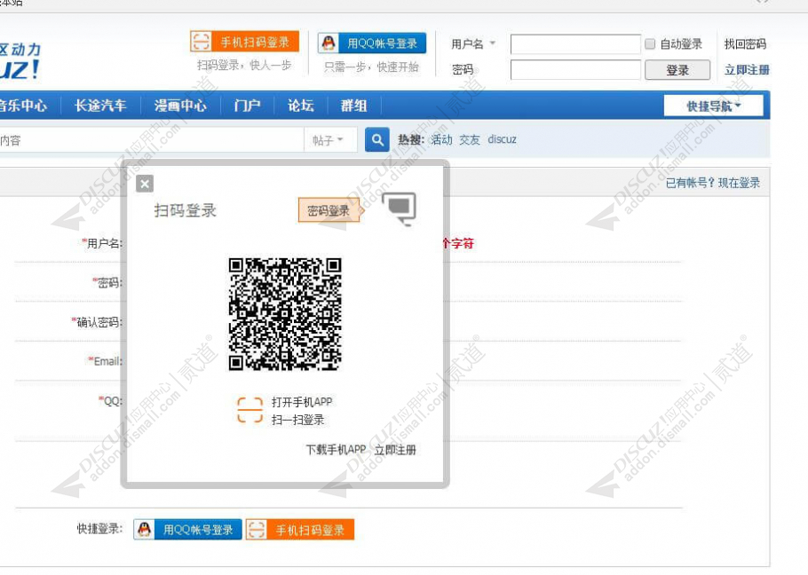Focus the header username input field
Image resolution: width=808 pixels, height=575 pixels.
click(x=575, y=44)
